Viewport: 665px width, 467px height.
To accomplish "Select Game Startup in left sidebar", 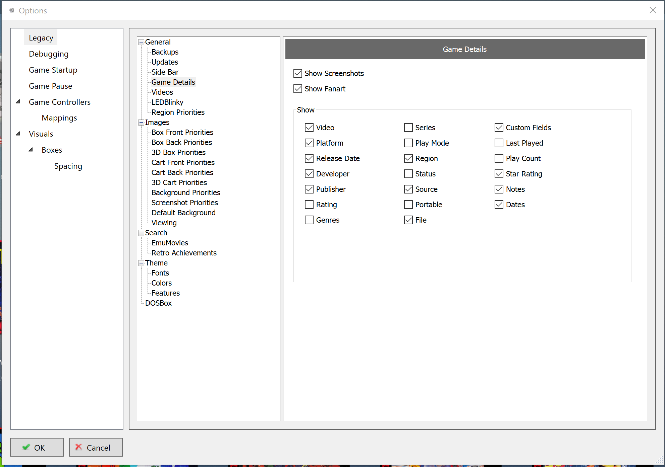I will (53, 70).
